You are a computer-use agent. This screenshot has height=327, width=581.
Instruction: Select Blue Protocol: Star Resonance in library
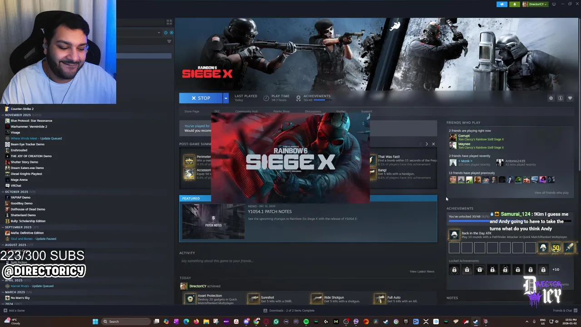[31, 121]
